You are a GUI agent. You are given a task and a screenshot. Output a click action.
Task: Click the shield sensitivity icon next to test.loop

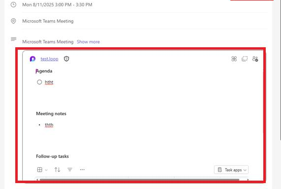66,59
